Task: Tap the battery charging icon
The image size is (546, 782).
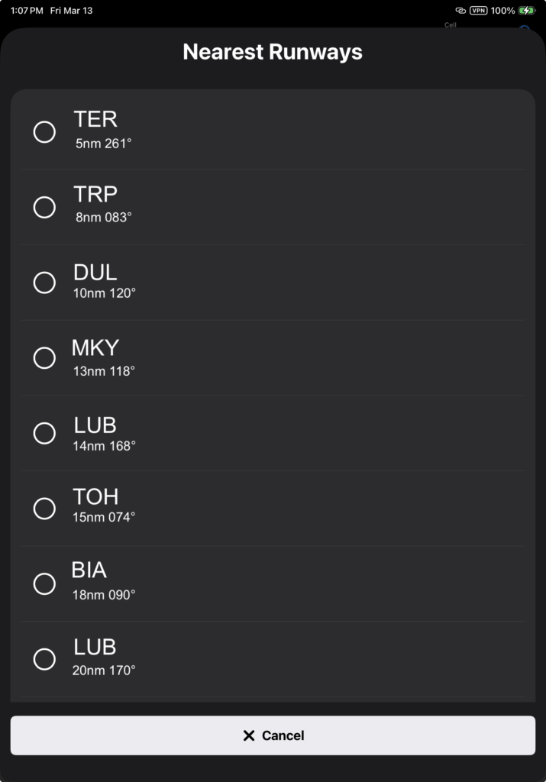Action: pos(527,11)
